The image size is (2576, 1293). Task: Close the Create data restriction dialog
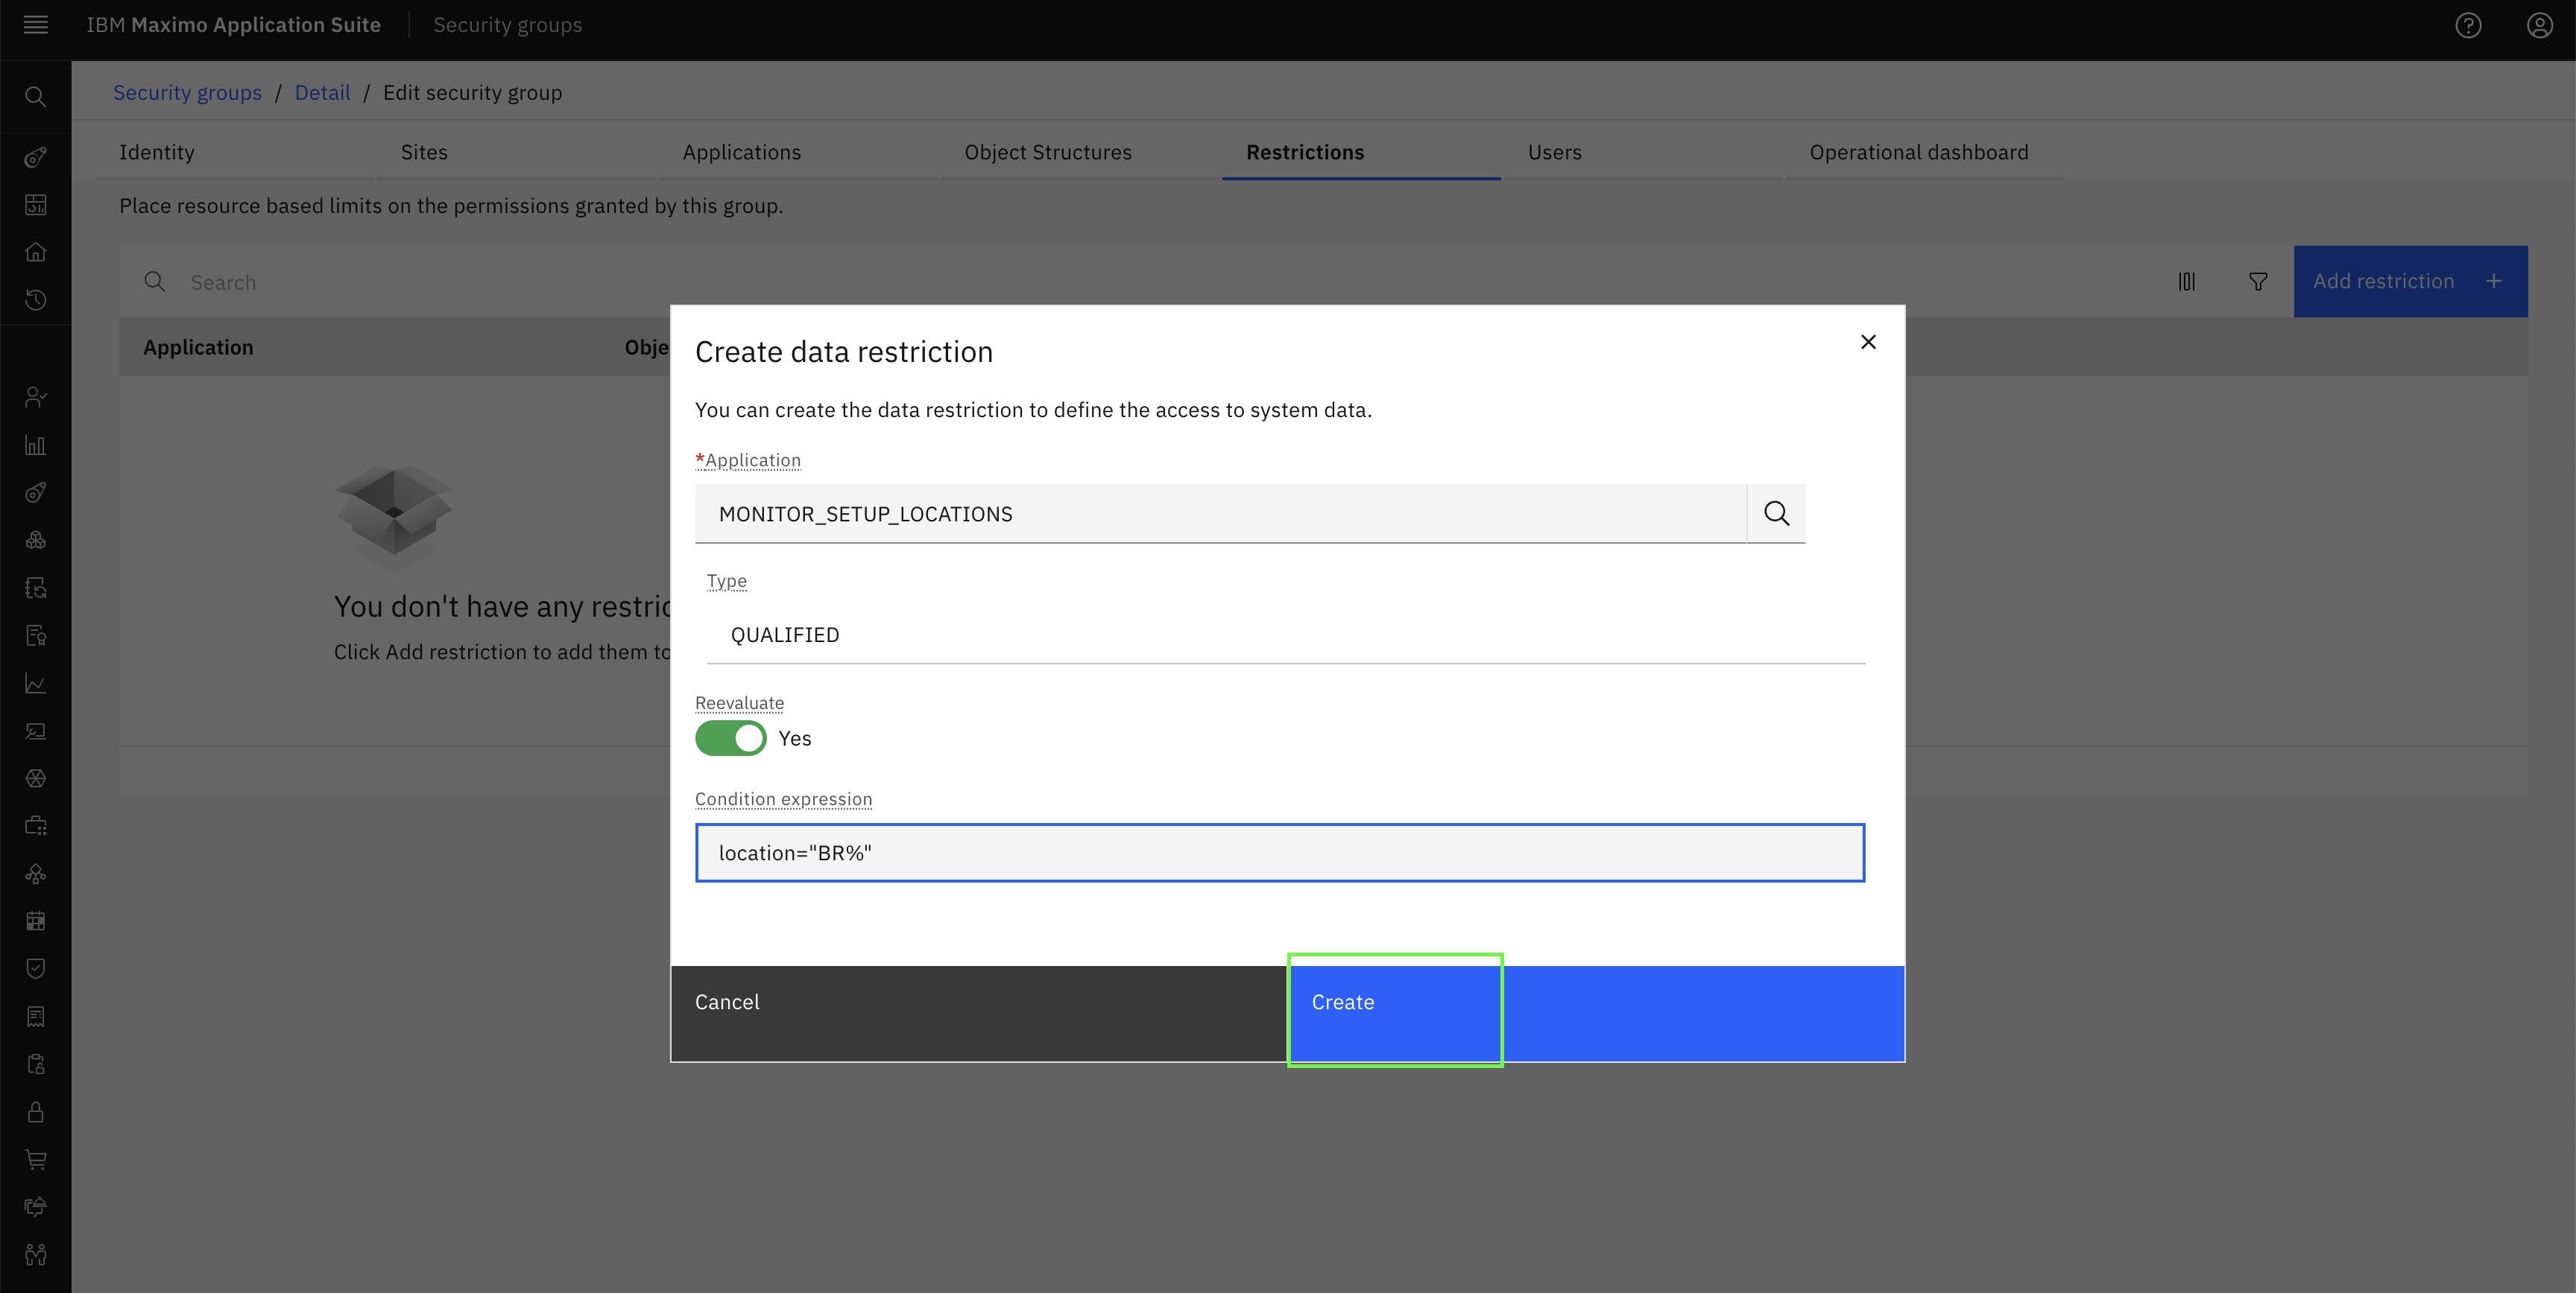click(x=1868, y=342)
